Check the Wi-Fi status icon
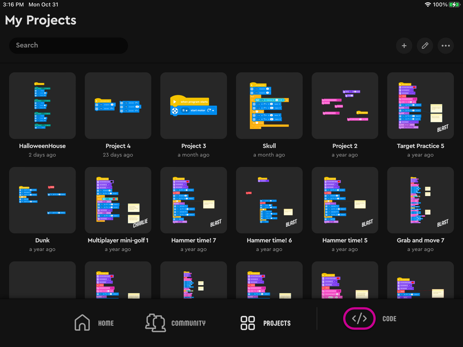 pos(428,5)
